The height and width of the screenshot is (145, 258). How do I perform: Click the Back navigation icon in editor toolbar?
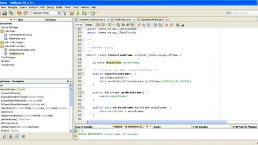[x=103, y=25]
